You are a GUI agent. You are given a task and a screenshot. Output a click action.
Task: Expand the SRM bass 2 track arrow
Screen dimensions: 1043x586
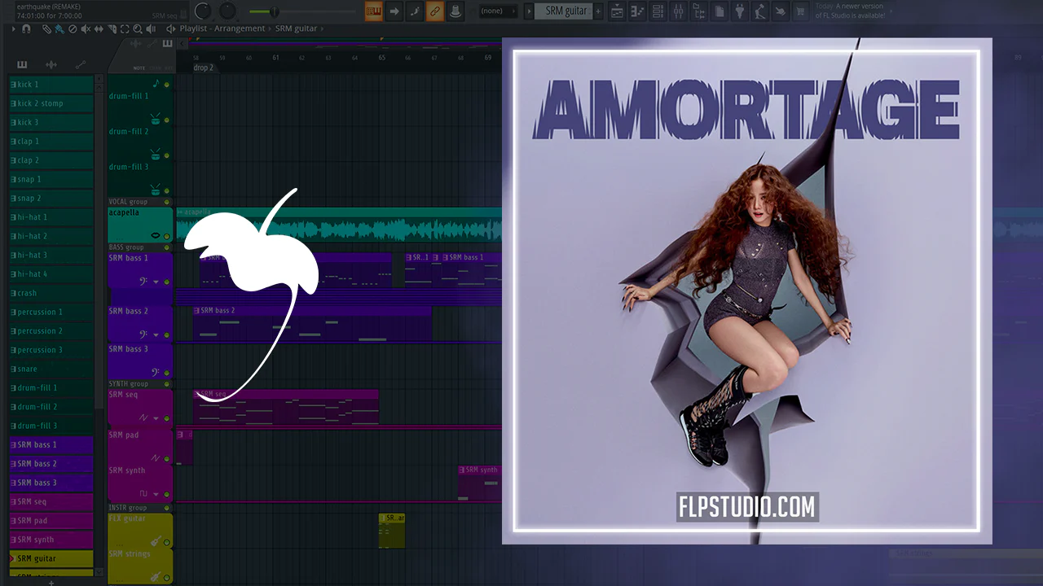[156, 335]
